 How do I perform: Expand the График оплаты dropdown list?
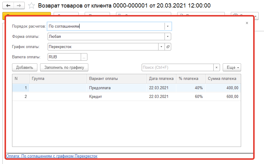pyautogui.click(x=162, y=47)
